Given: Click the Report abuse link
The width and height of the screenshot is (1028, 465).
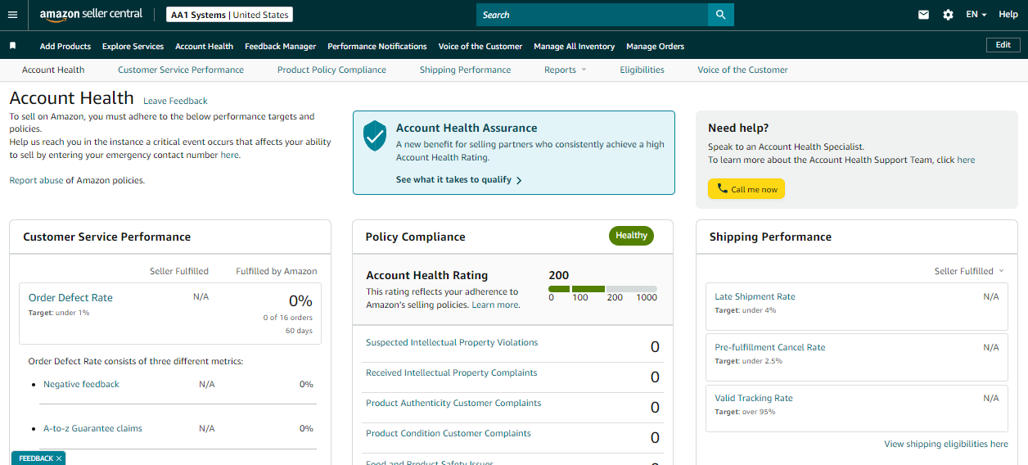Looking at the screenshot, I should click(x=36, y=180).
